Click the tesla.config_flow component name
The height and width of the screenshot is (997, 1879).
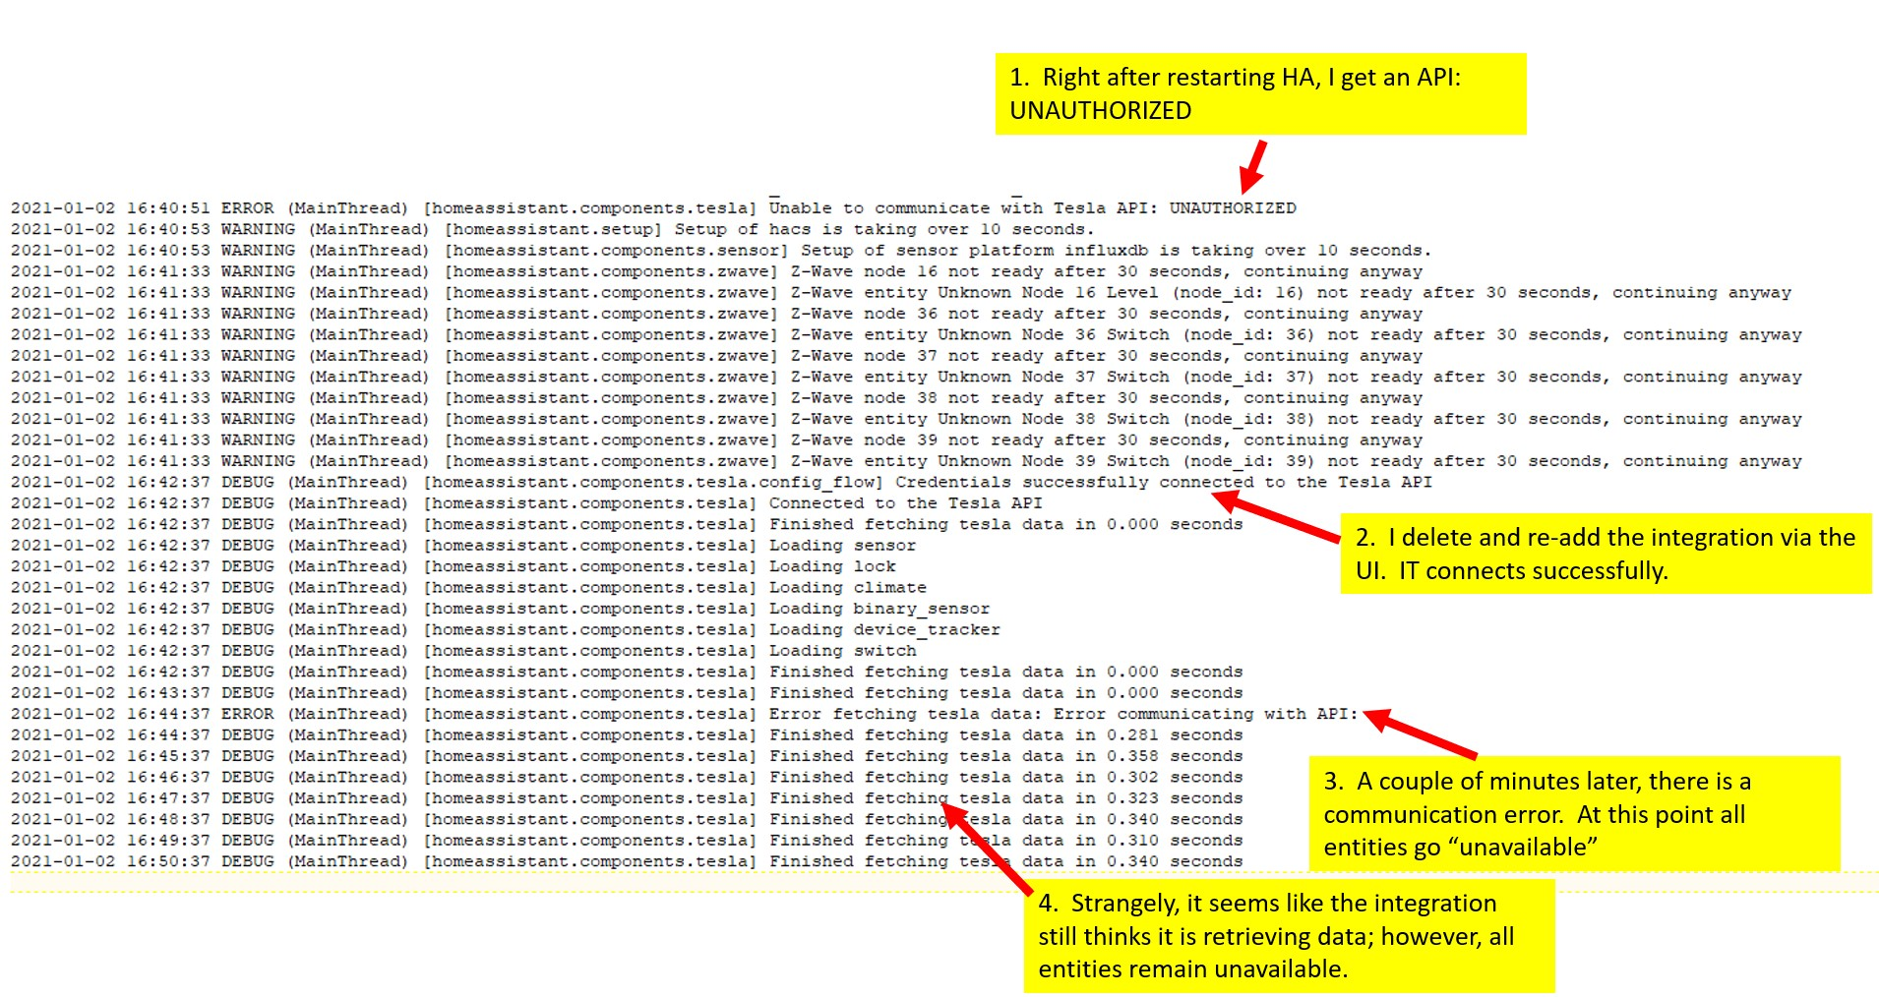point(653,483)
